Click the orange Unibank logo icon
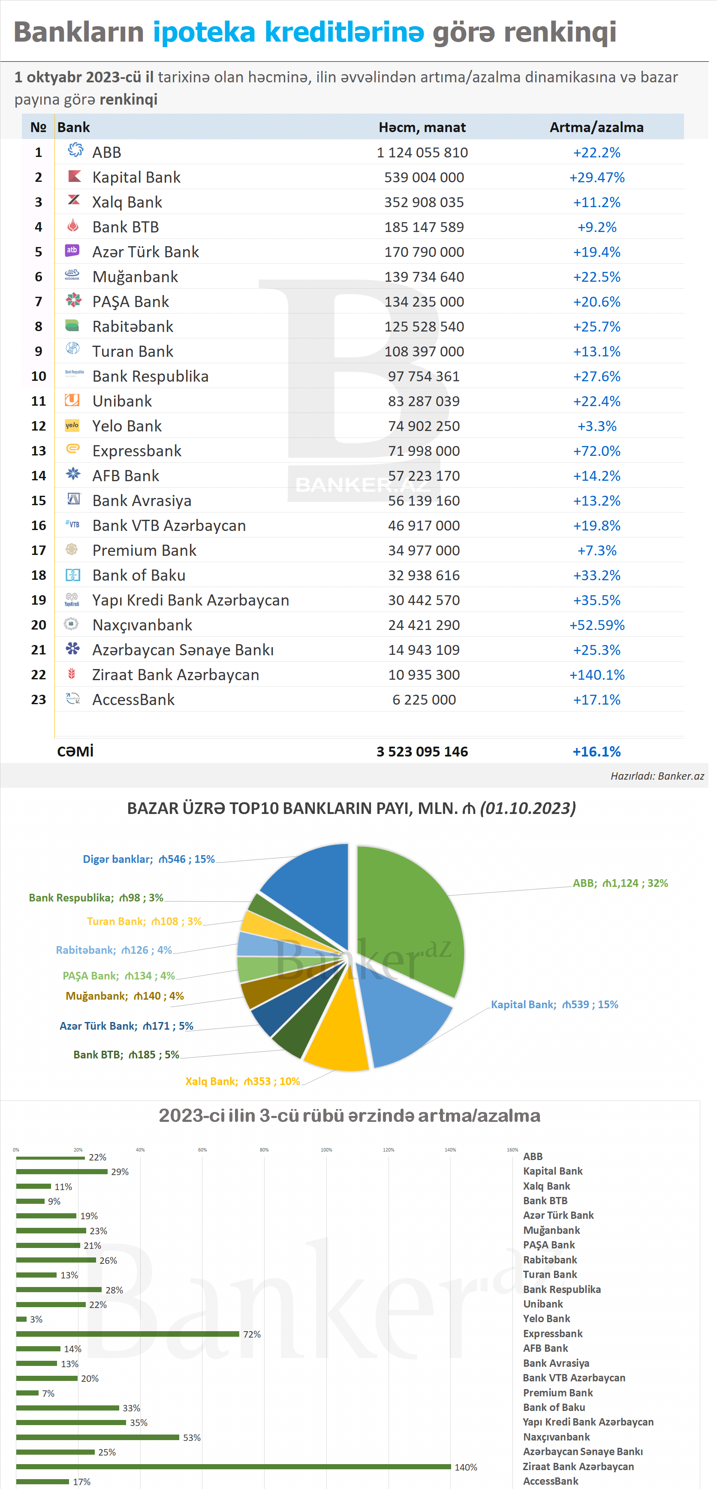 (72, 400)
